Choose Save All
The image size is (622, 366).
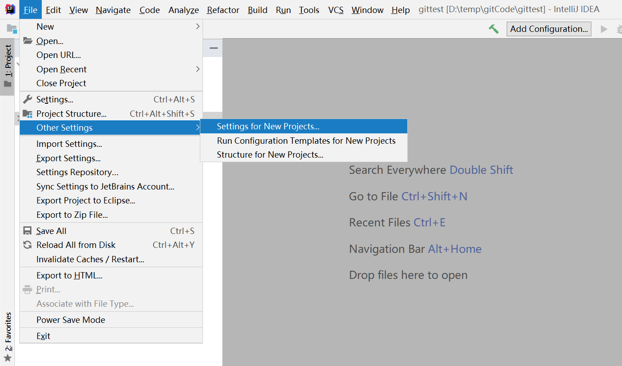pyautogui.click(x=111, y=231)
